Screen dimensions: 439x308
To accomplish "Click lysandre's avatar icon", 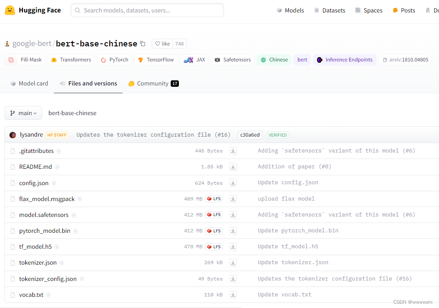I will point(12,135).
